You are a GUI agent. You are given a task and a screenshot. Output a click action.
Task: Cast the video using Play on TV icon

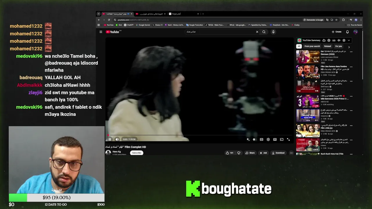pyautogui.click(x=282, y=139)
